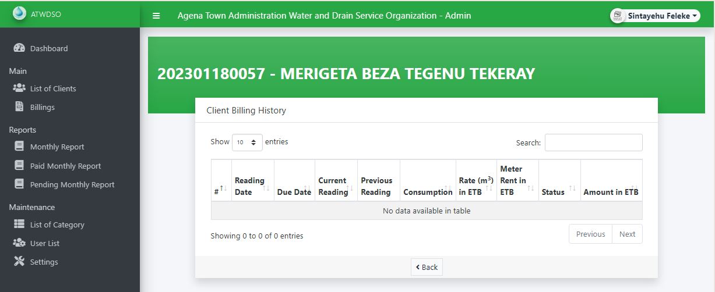Screen dimensions: 715x292
Task: Click the Next pagination button
Action: [x=627, y=234]
